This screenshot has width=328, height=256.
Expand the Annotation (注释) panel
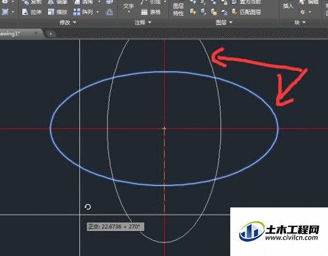[x=143, y=22]
